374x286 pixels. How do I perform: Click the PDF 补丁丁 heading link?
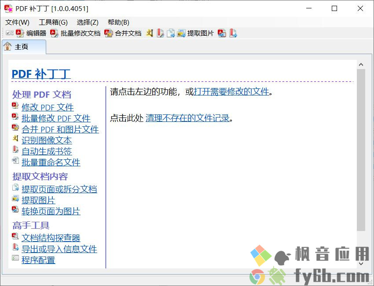point(41,74)
